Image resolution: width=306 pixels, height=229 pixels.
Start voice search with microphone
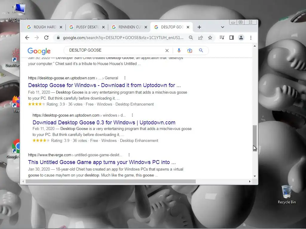coord(179,50)
